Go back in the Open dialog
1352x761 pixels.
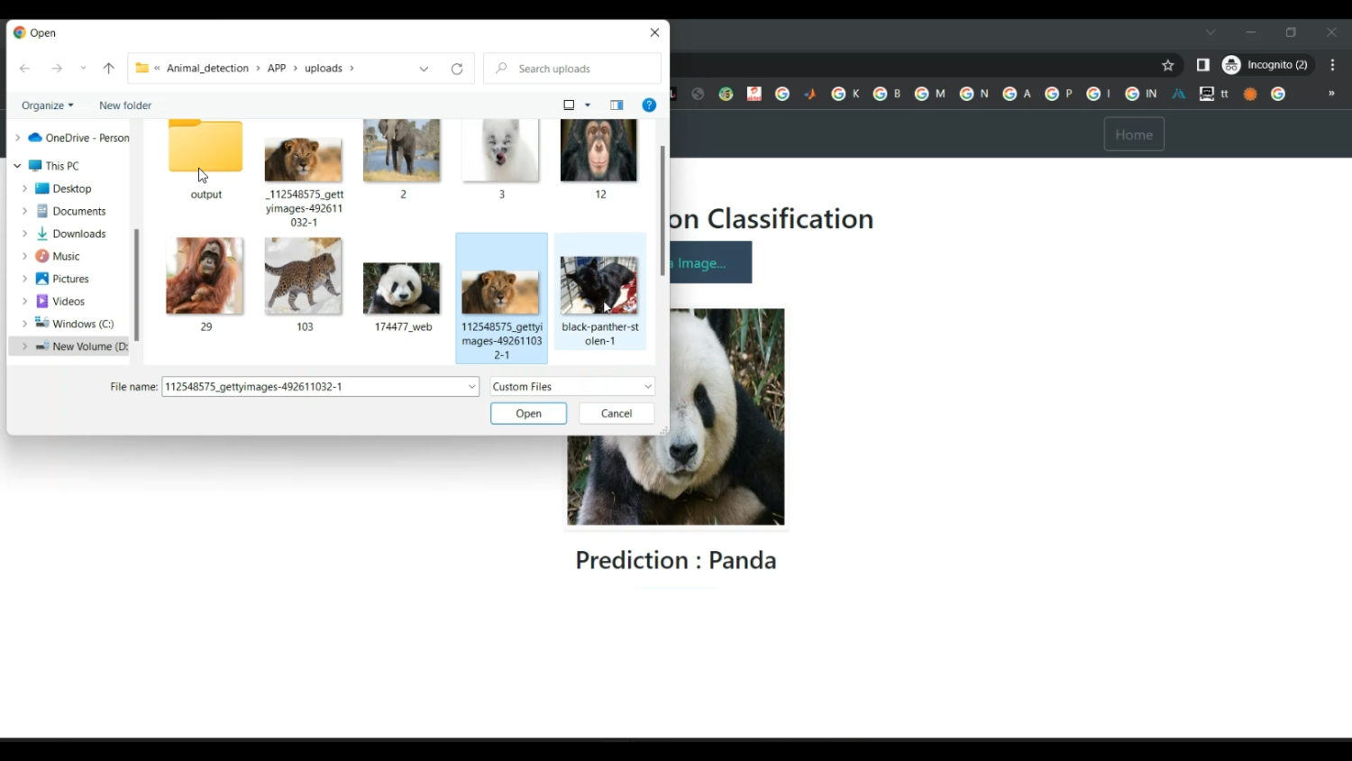(x=24, y=69)
